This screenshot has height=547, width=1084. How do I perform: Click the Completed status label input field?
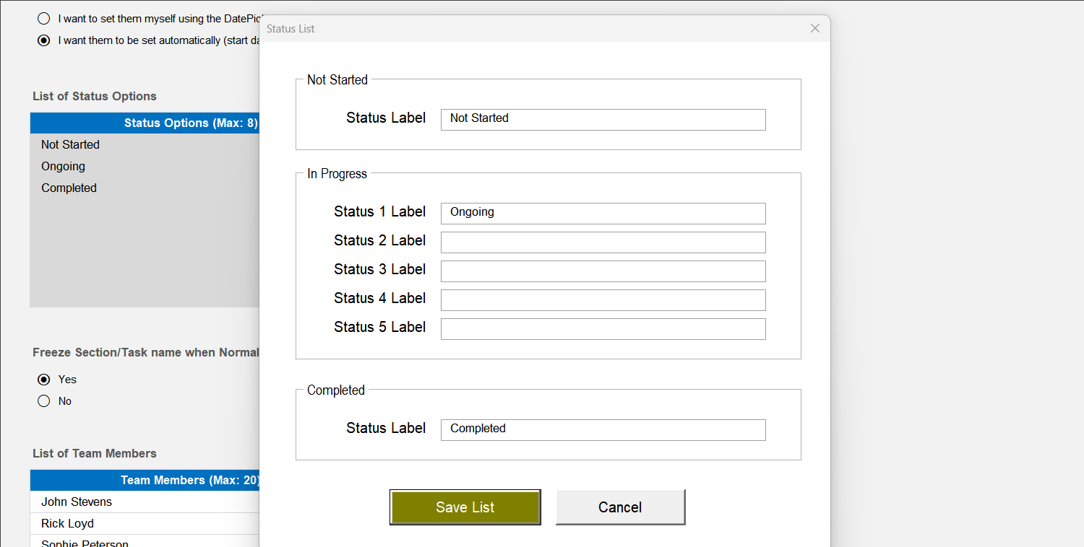coord(603,429)
